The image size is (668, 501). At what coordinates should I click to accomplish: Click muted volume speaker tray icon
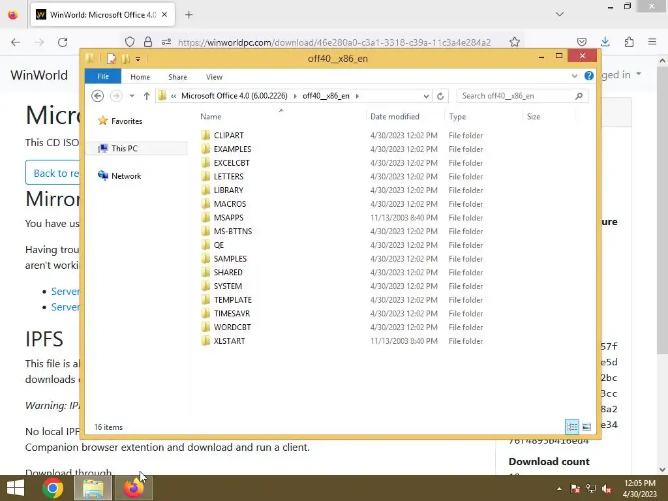coord(606,489)
